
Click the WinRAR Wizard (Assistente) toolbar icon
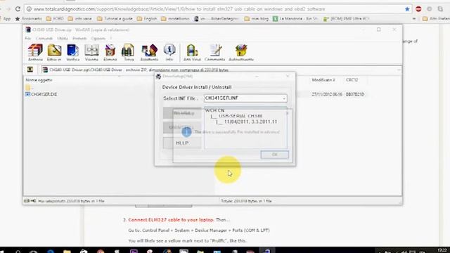click(x=149, y=52)
